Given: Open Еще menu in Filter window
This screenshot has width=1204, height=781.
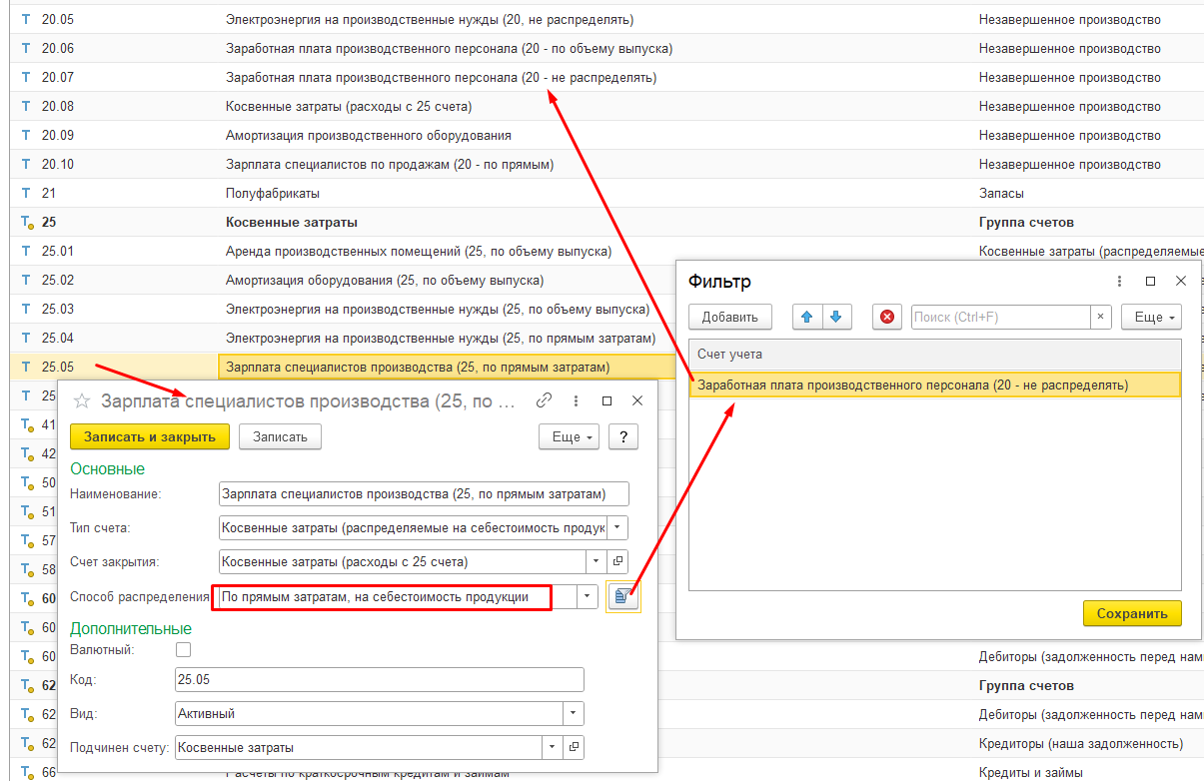Looking at the screenshot, I should [1151, 318].
